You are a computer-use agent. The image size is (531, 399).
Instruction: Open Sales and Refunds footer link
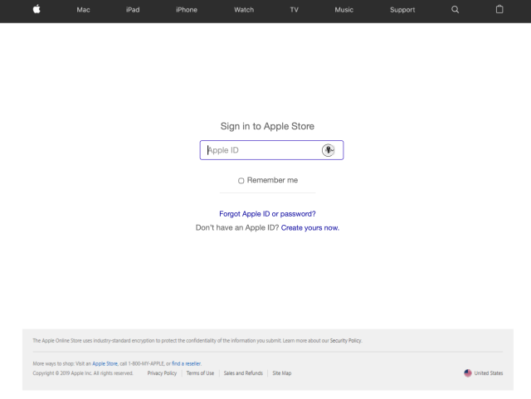tap(243, 373)
